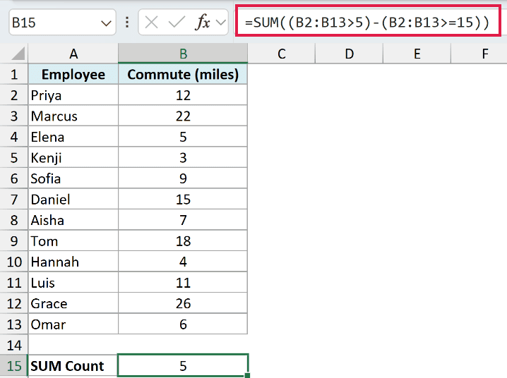Select row 13 header
This screenshot has height=378, width=507.
14,324
